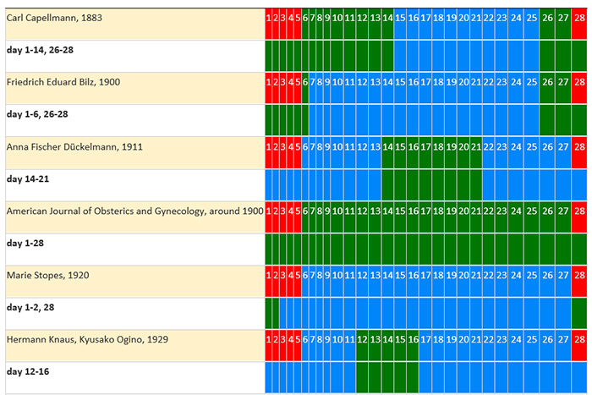The height and width of the screenshot is (395, 592).
Task: Select the American Journal of Obstetrics row label
Action: pos(134,211)
